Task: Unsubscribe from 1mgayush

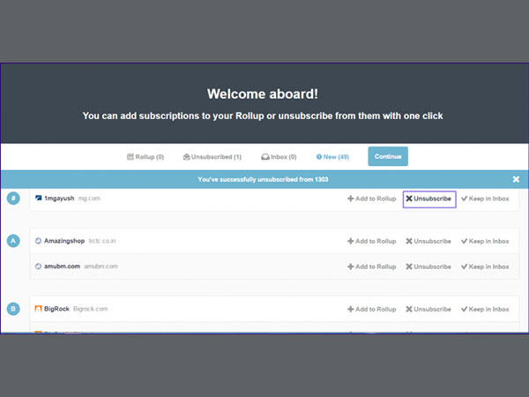Action: 428,198
